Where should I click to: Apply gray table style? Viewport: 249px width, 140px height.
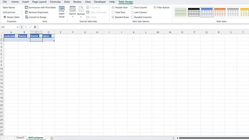[233, 12]
